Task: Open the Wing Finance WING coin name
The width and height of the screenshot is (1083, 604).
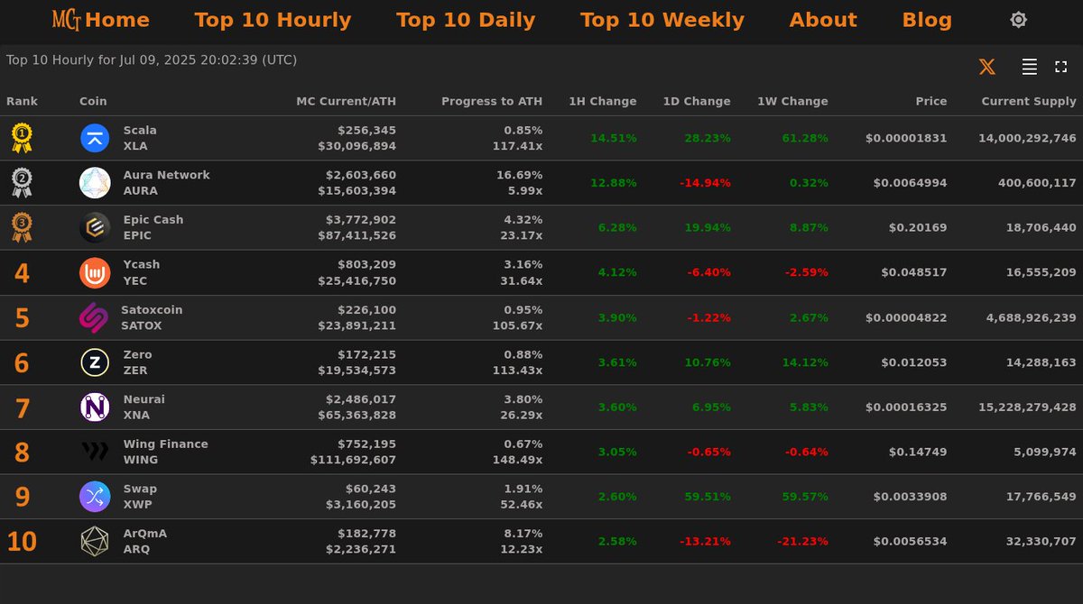Action: click(165, 452)
